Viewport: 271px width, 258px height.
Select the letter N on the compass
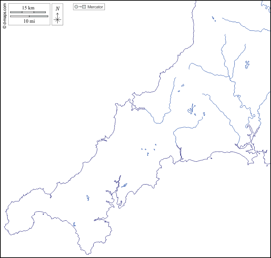[57, 8]
